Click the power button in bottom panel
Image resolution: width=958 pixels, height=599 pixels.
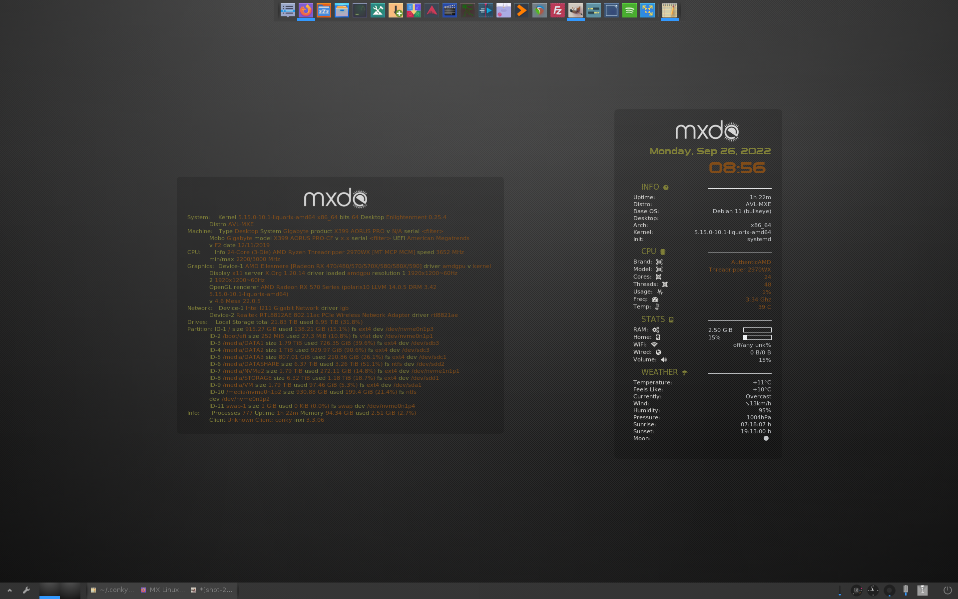[x=948, y=590]
